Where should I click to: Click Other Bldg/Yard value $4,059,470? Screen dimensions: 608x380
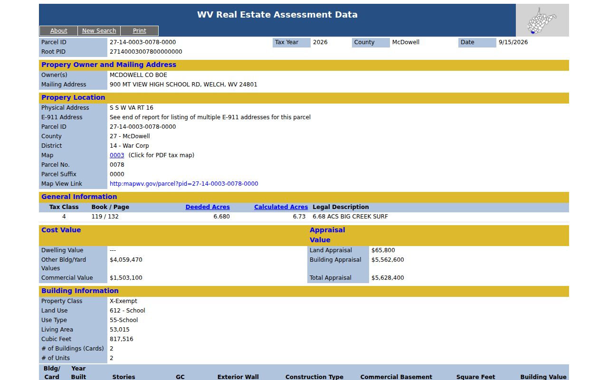tap(126, 260)
